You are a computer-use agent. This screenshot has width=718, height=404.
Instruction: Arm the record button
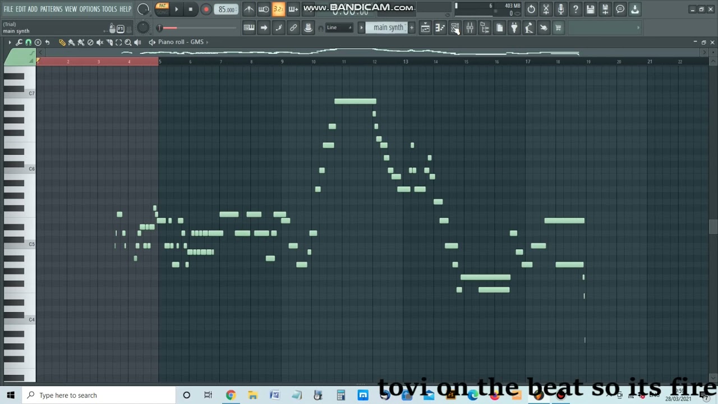(206, 9)
